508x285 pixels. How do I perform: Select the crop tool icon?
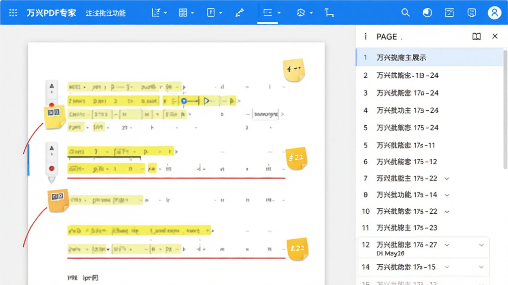[329, 12]
